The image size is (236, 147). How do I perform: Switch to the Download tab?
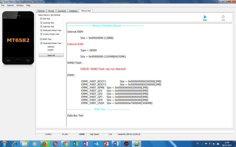(x=62, y=11)
